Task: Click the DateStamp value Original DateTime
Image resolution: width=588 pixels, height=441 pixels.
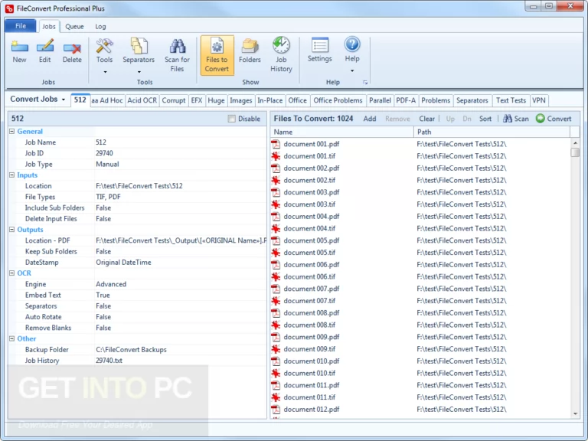Action: (123, 262)
